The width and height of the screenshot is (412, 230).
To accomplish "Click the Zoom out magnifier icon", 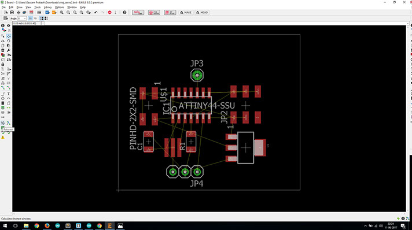I will pyautogui.click(x=75, y=12).
